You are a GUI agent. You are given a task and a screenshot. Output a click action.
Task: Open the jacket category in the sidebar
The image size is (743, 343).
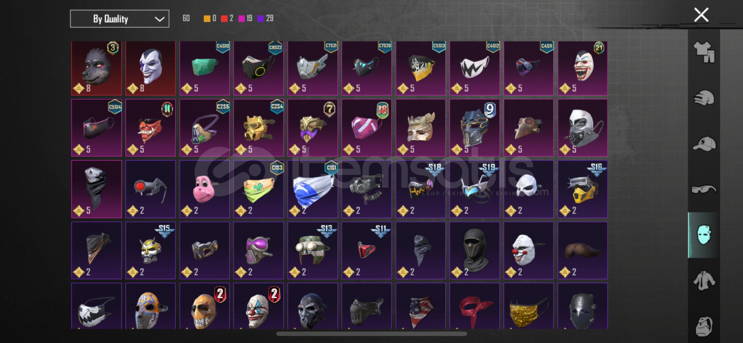[x=704, y=280]
